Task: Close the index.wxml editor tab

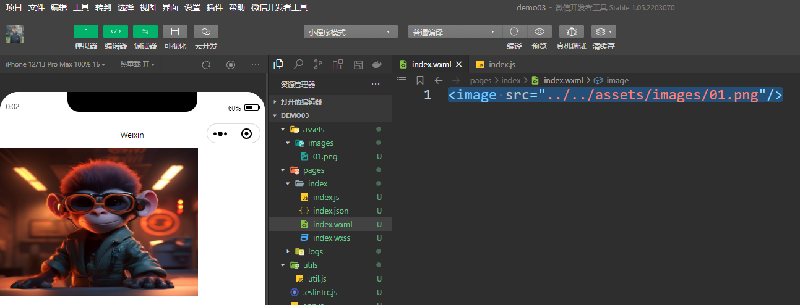Action: click(x=458, y=64)
